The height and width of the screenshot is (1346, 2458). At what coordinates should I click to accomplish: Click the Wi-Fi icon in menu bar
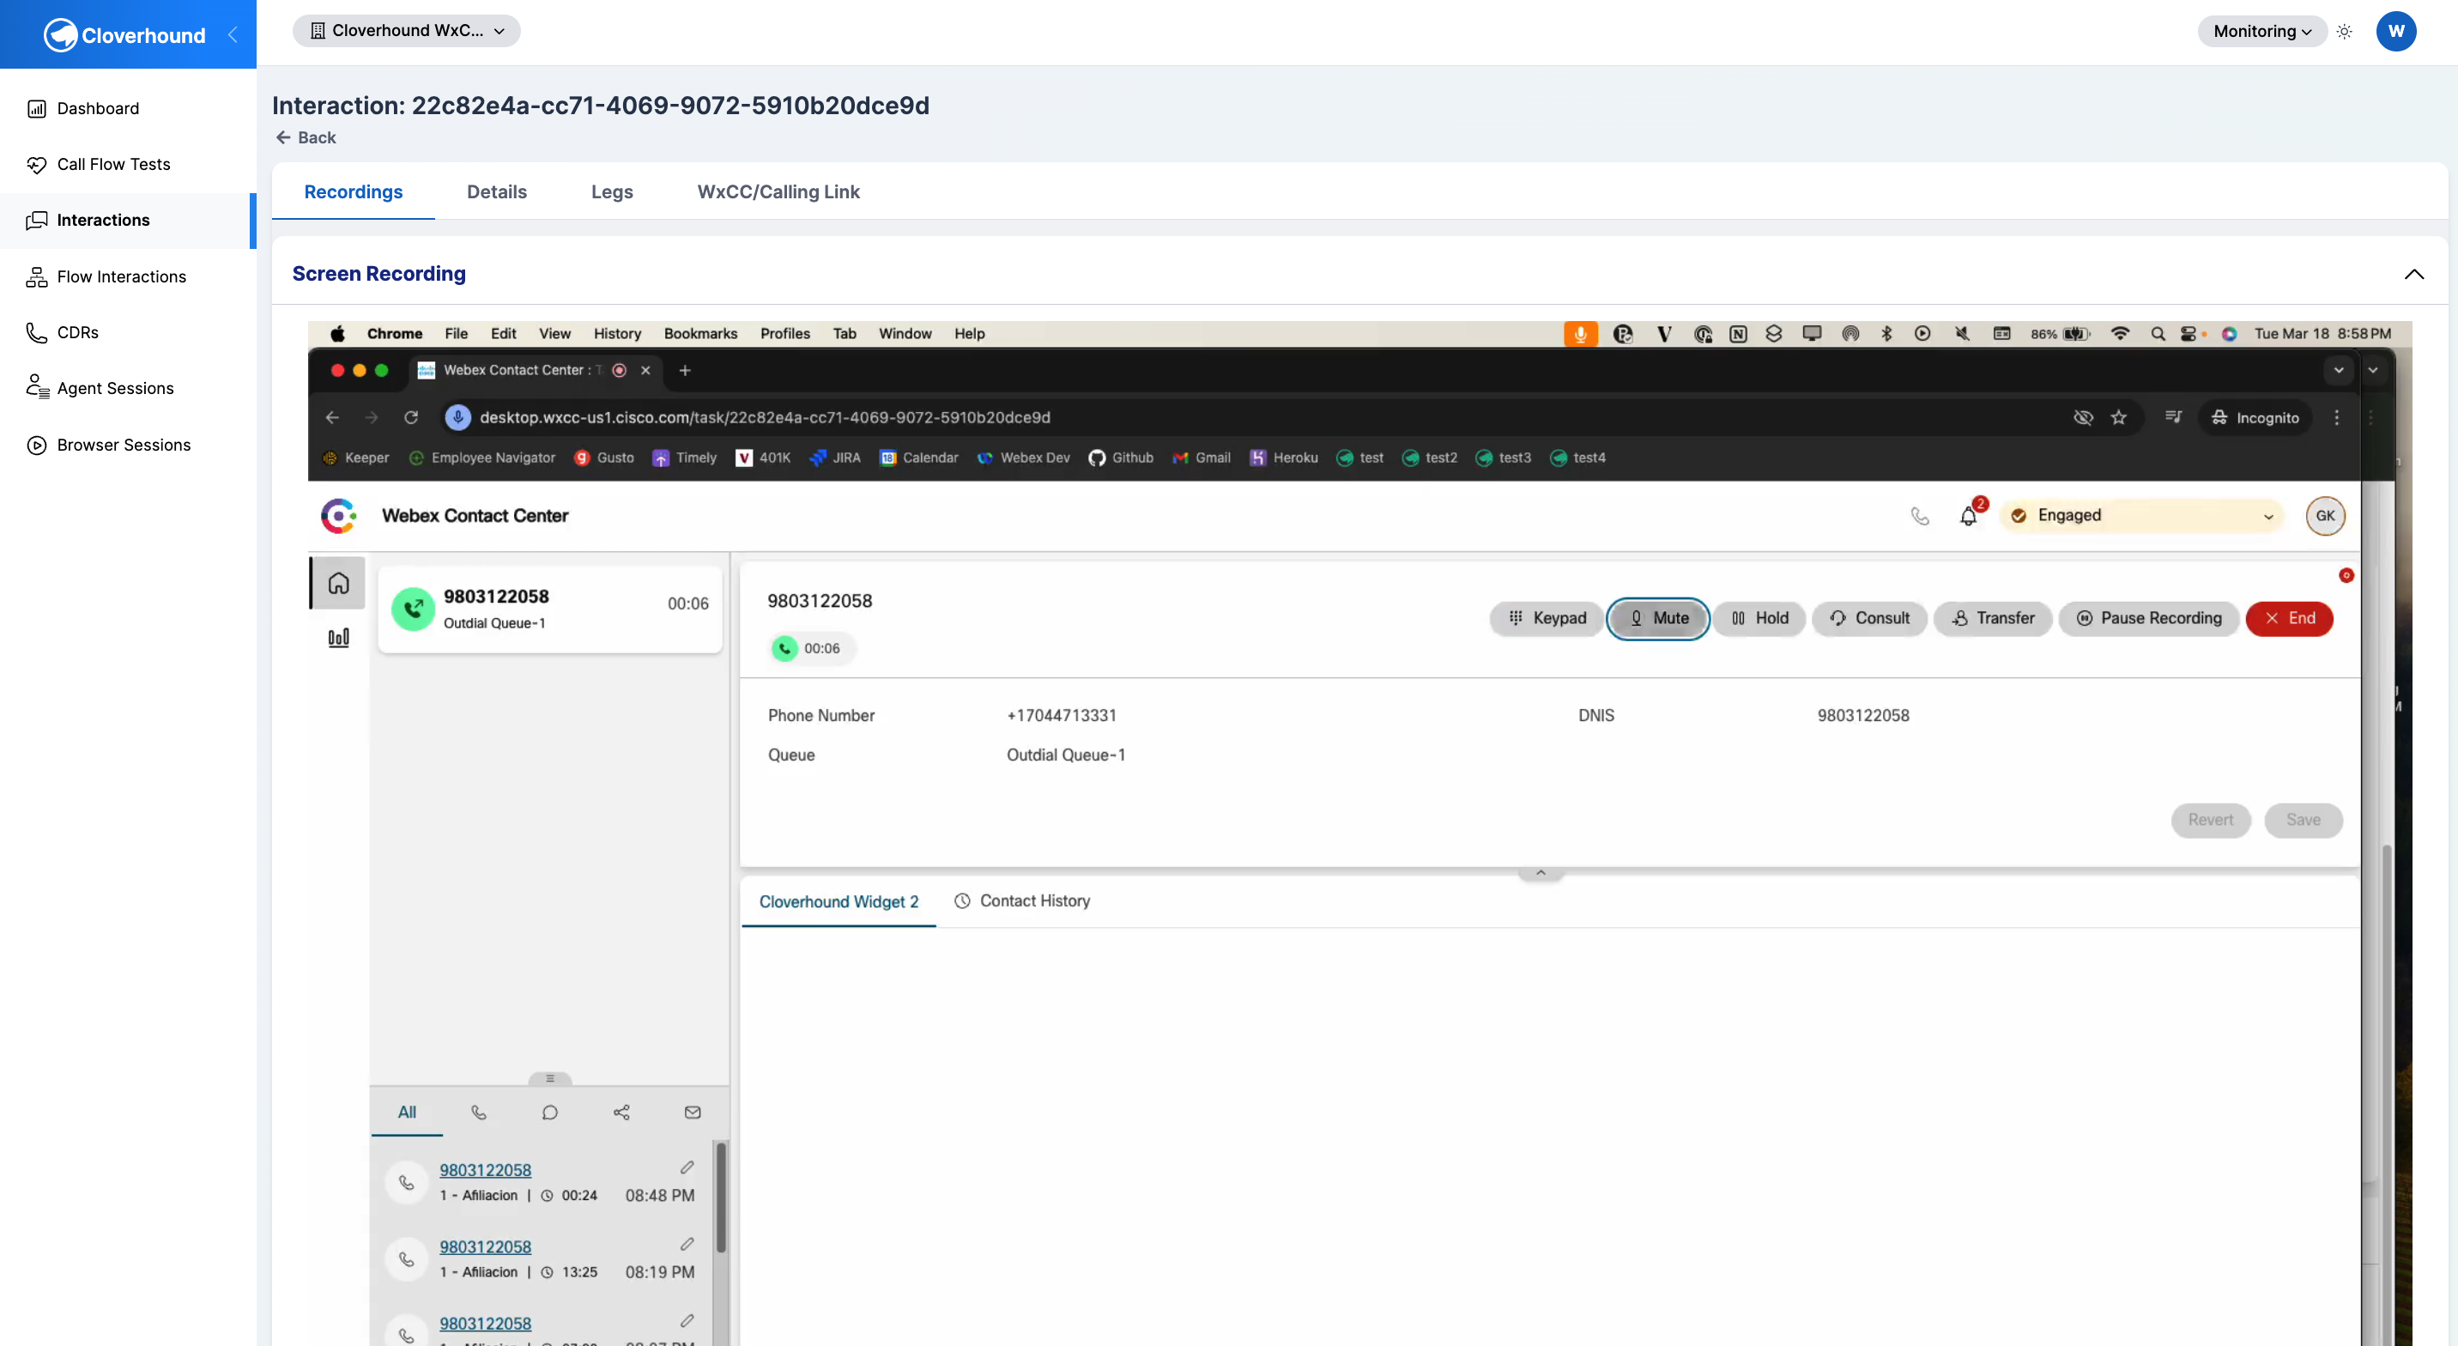pos(2119,333)
